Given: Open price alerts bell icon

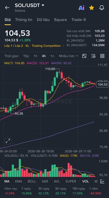Looking at the screenshot, I should [x=102, y=8].
